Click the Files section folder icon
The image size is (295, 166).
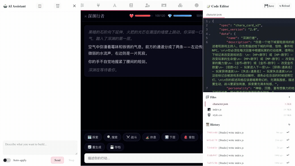(x=207, y=97)
